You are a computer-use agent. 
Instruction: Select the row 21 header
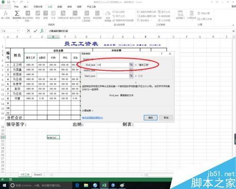(x=2, y=137)
